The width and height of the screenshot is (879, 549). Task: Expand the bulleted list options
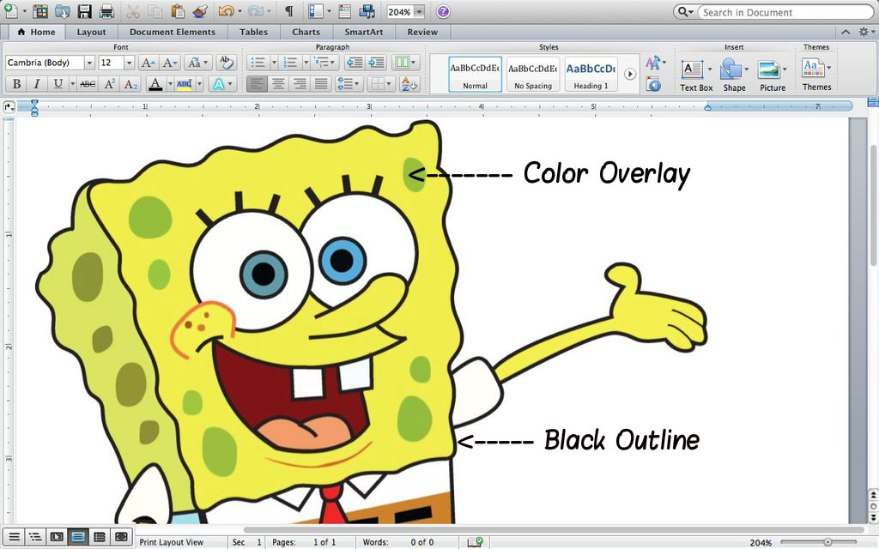pyautogui.click(x=274, y=63)
